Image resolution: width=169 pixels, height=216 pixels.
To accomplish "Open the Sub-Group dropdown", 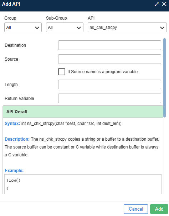I will [65, 27].
